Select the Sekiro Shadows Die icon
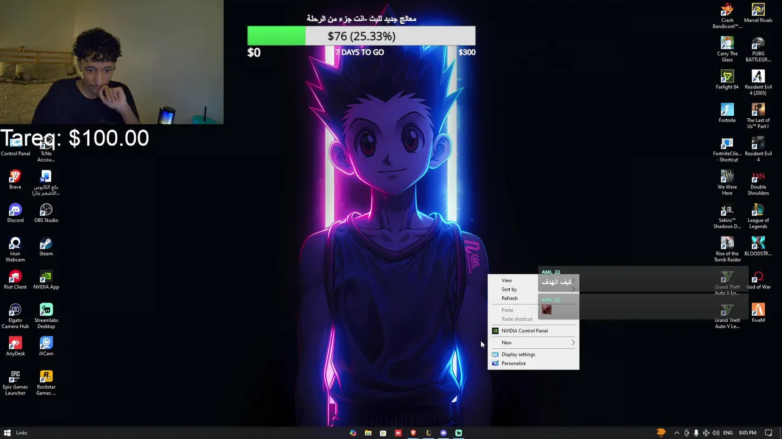Viewport: 782px width, 439px height. (x=727, y=216)
